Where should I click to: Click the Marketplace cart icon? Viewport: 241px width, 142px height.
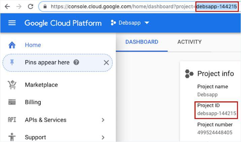pyautogui.click(x=12, y=85)
